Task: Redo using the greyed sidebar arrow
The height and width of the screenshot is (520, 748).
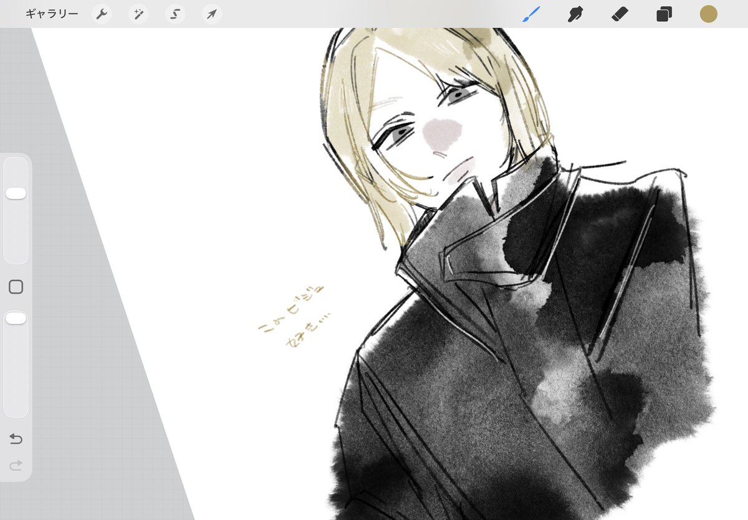Action: coord(16,465)
